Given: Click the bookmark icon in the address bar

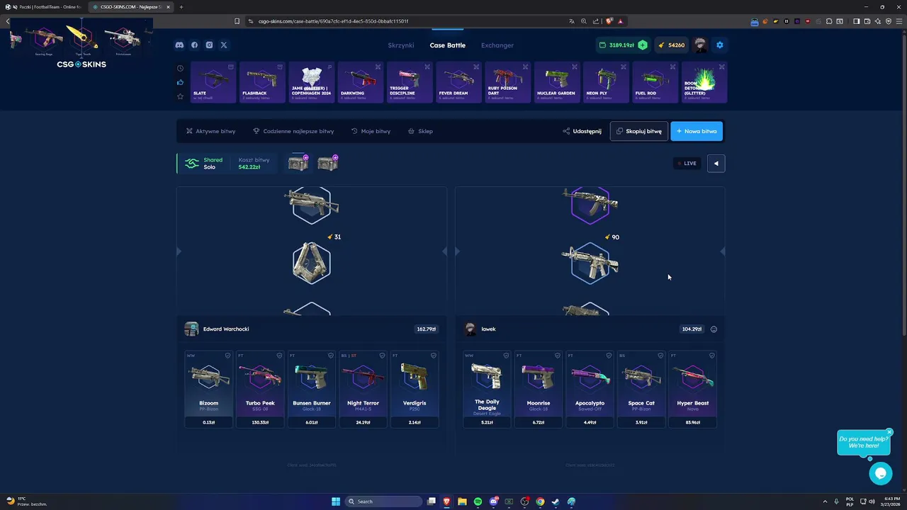Looking at the screenshot, I should (x=237, y=21).
